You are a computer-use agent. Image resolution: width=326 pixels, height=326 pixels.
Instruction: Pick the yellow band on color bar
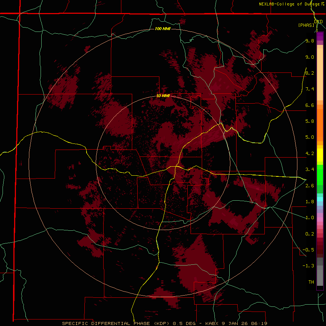(x=320, y=155)
